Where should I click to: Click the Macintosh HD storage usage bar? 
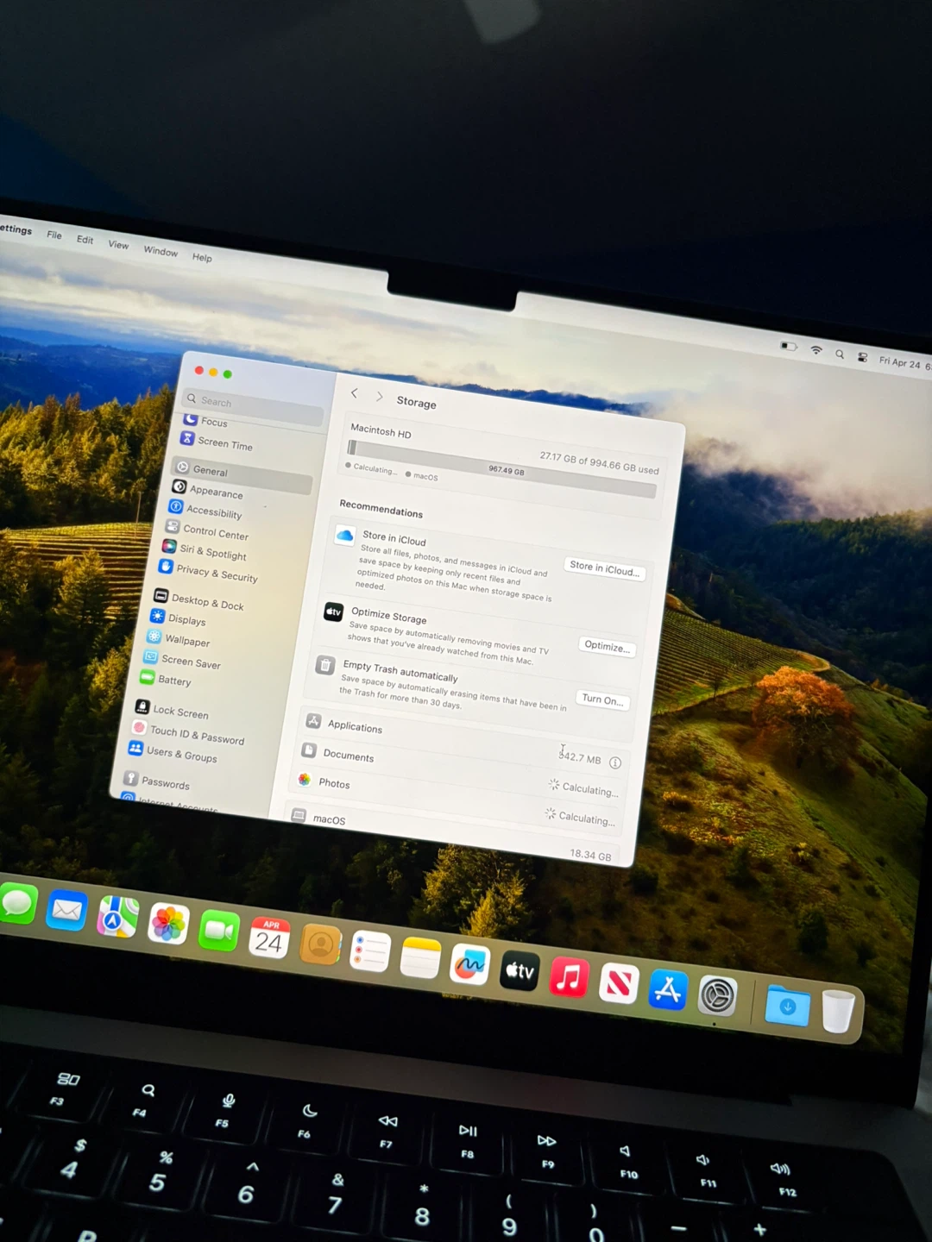(501, 469)
